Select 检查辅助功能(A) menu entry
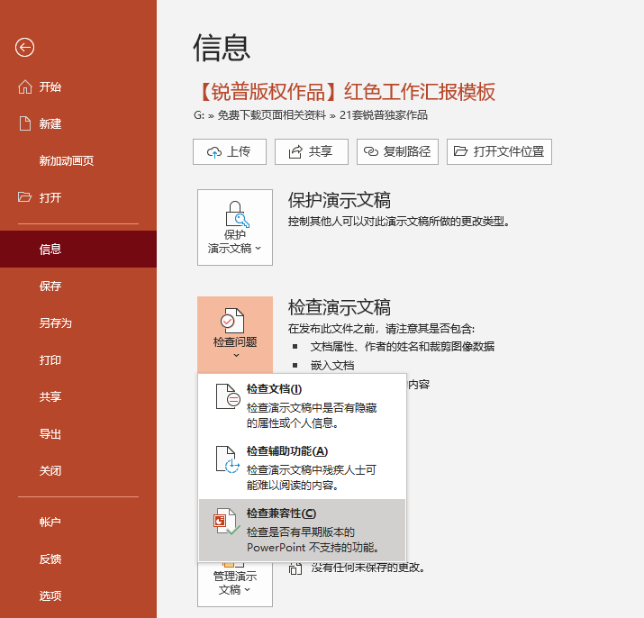 coord(302,468)
